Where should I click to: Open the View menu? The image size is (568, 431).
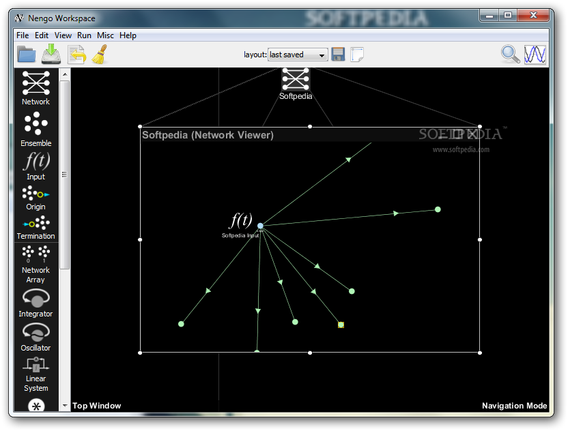(63, 35)
